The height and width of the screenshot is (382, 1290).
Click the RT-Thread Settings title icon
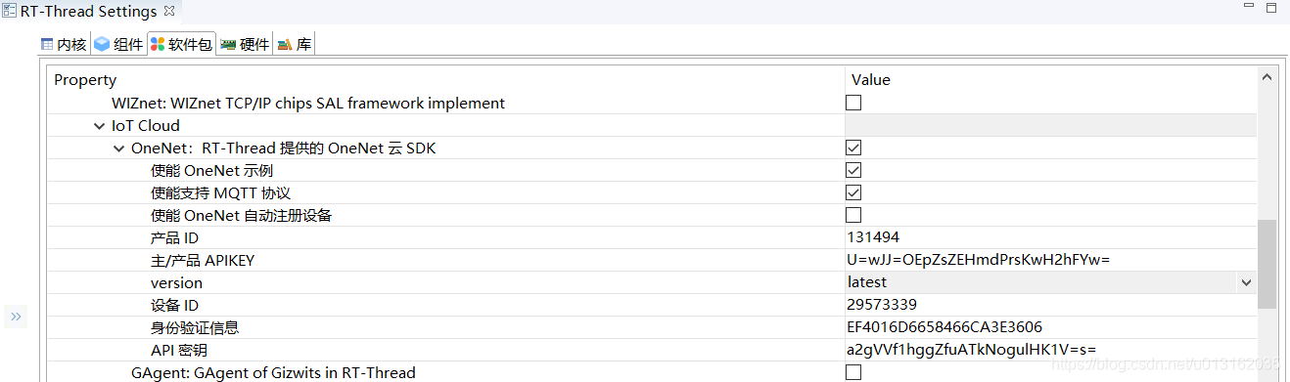point(10,12)
